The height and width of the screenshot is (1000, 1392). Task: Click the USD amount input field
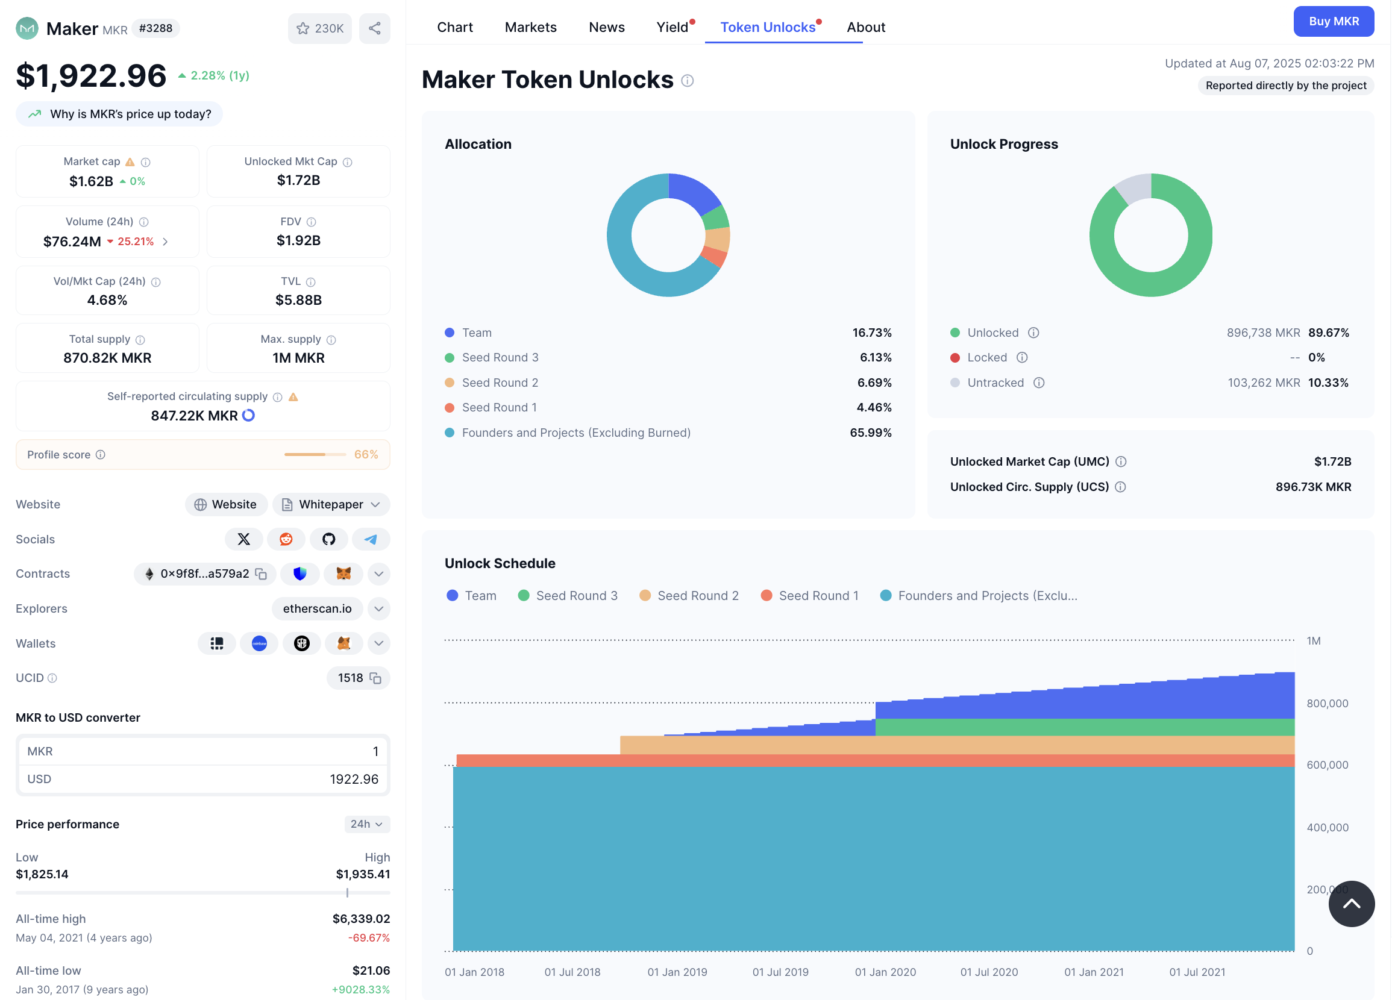point(202,779)
